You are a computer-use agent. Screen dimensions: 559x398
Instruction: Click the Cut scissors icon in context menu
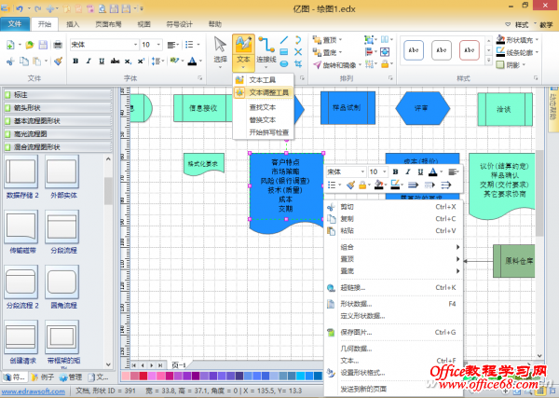(x=330, y=207)
